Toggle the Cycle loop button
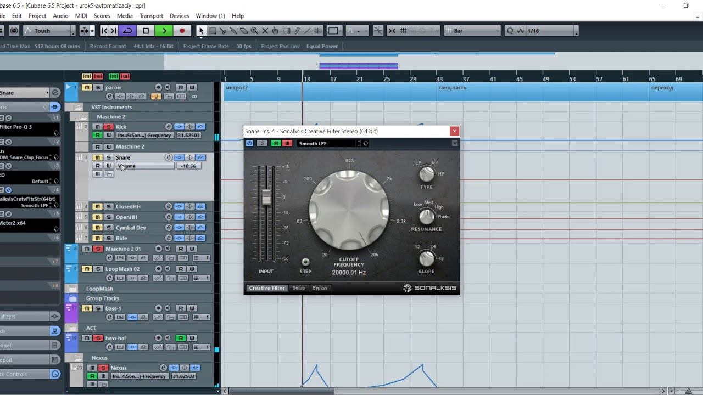Image resolution: width=703 pixels, height=395 pixels. [x=127, y=31]
